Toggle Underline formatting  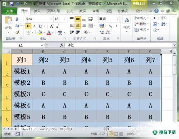click(x=40, y=26)
